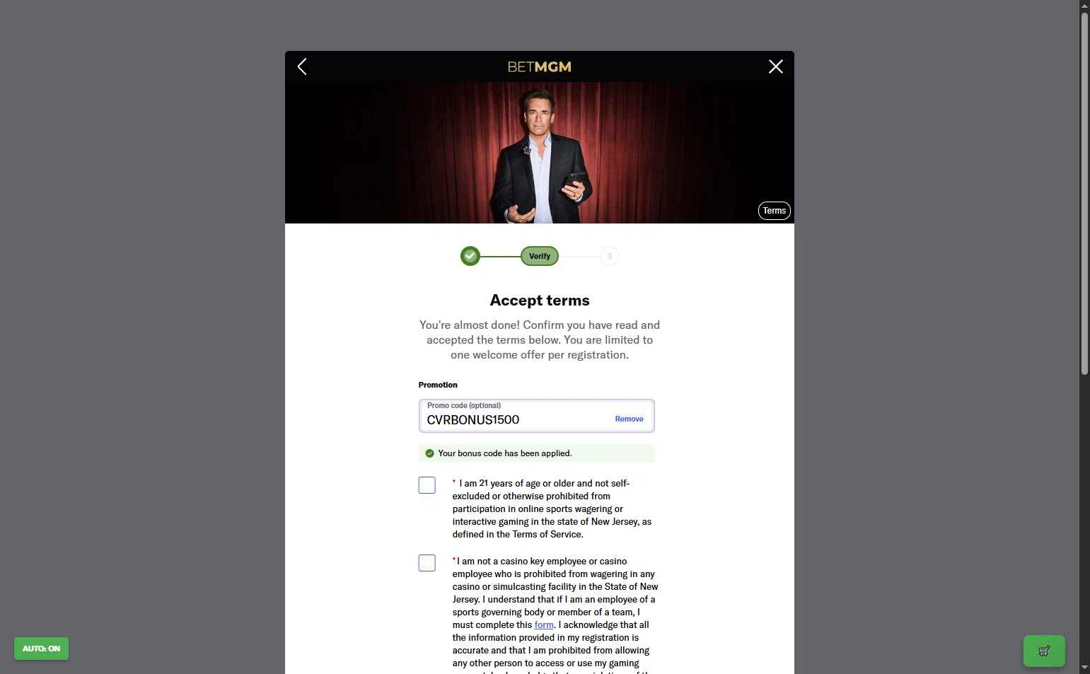The image size is (1090, 674).
Task: Open the green shopping cart button
Action: tap(1044, 651)
